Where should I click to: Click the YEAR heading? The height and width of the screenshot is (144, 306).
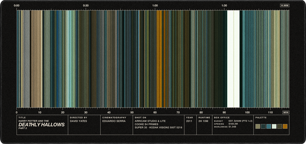189,118
